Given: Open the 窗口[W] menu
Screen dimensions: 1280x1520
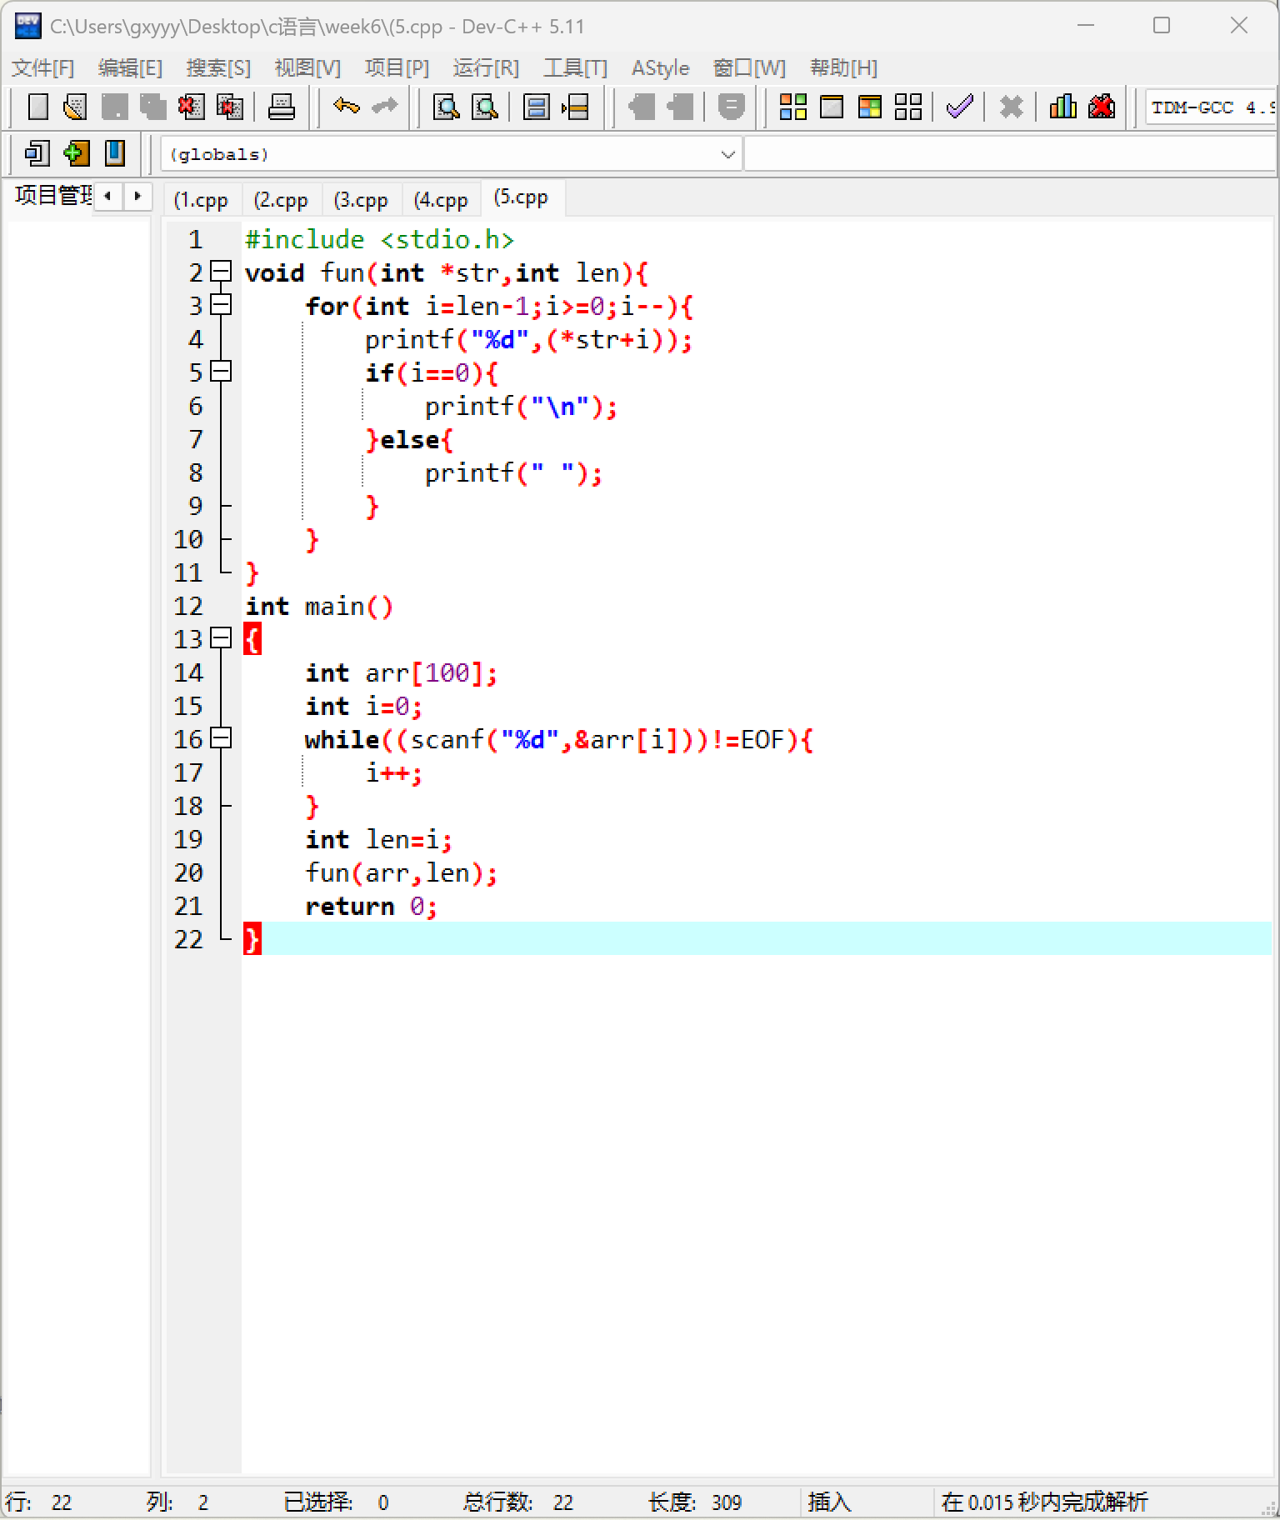Looking at the screenshot, I should pos(749,67).
